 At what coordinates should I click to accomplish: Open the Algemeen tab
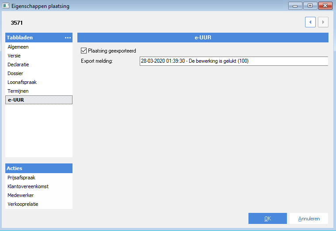[x=39, y=47]
